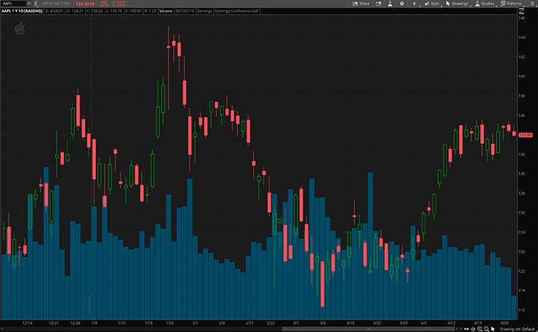
Task: Click the zoom in magnifier icon
Action: (480, 329)
